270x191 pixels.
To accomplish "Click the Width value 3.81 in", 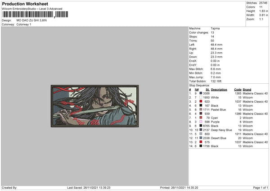I will tap(263, 15).
